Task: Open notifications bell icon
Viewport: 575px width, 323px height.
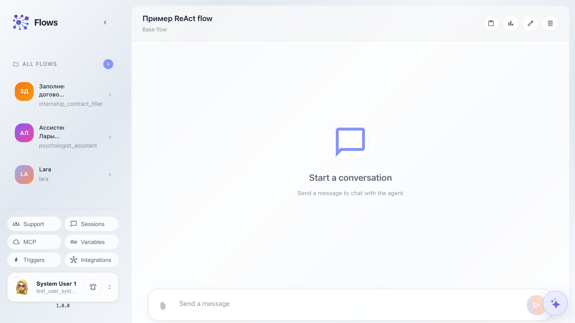Action: pyautogui.click(x=93, y=287)
